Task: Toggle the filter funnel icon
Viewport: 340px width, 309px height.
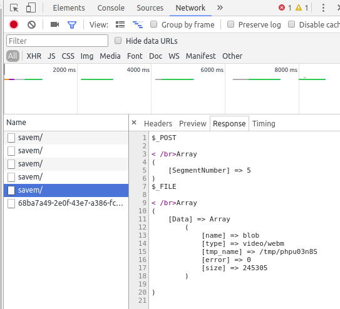Action: [72, 25]
